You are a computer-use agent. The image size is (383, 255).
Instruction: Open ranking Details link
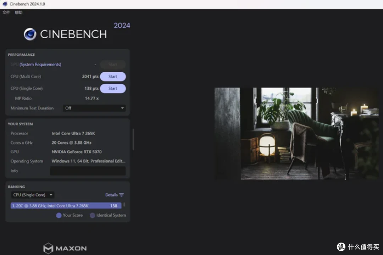coord(111,195)
